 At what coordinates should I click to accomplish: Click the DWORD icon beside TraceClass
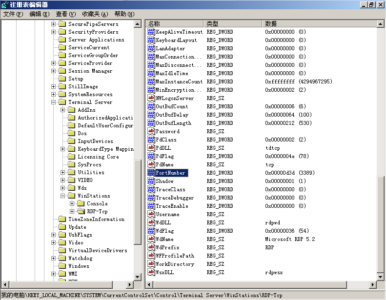coord(151,189)
